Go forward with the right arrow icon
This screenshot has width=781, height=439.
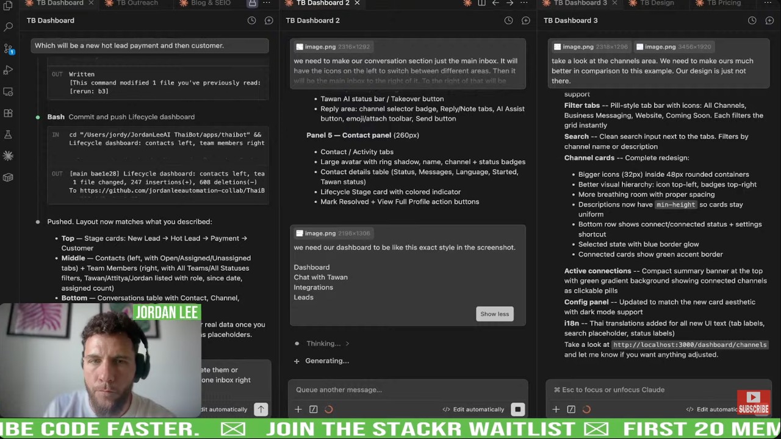pyautogui.click(x=509, y=3)
